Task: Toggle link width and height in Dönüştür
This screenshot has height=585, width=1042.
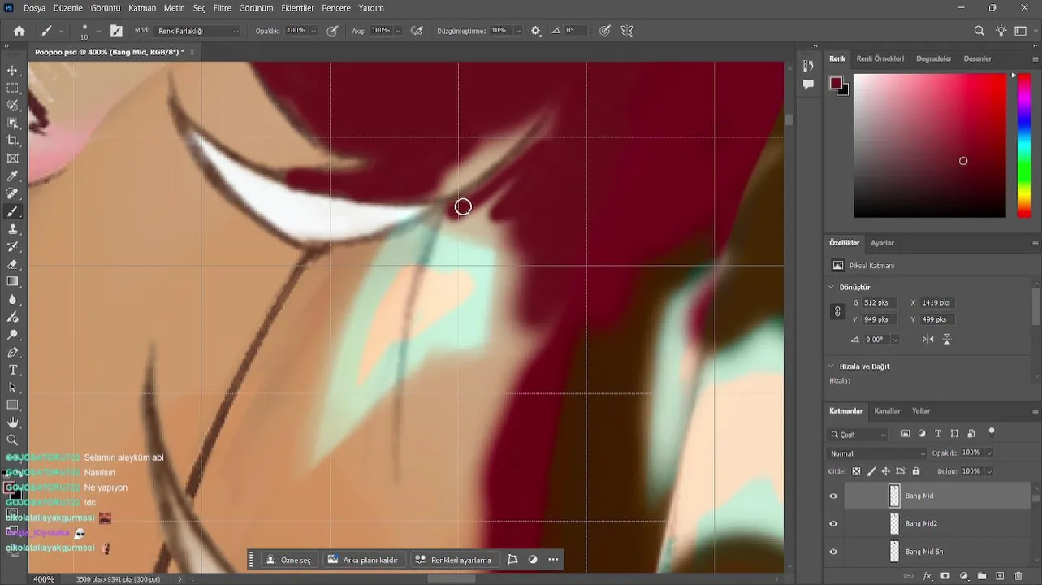Action: 837,311
